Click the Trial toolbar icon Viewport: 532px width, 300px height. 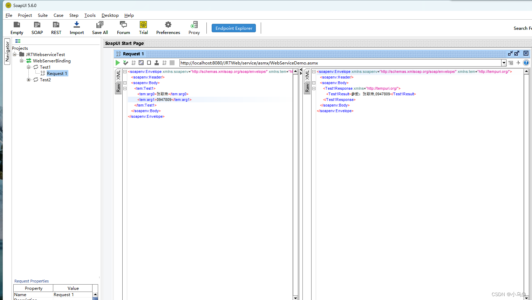[143, 28]
